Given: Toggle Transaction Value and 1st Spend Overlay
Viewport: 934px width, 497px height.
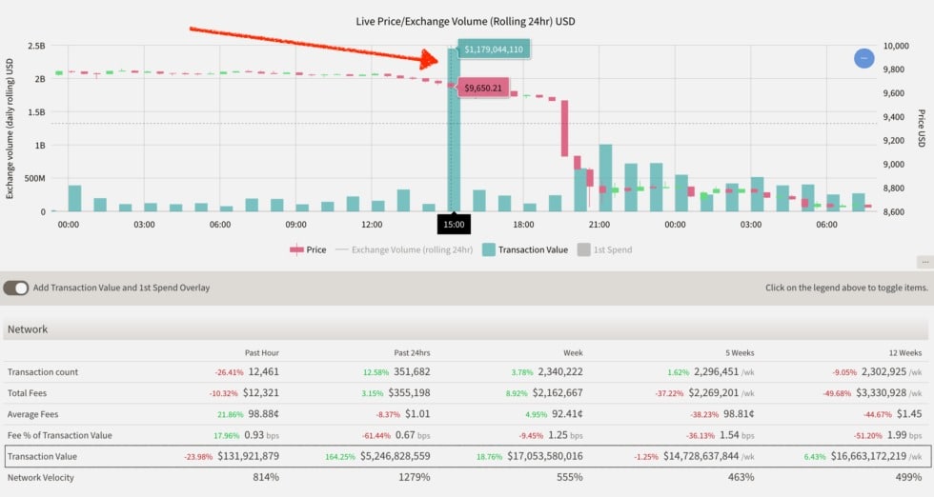Looking at the screenshot, I should 16,288.
